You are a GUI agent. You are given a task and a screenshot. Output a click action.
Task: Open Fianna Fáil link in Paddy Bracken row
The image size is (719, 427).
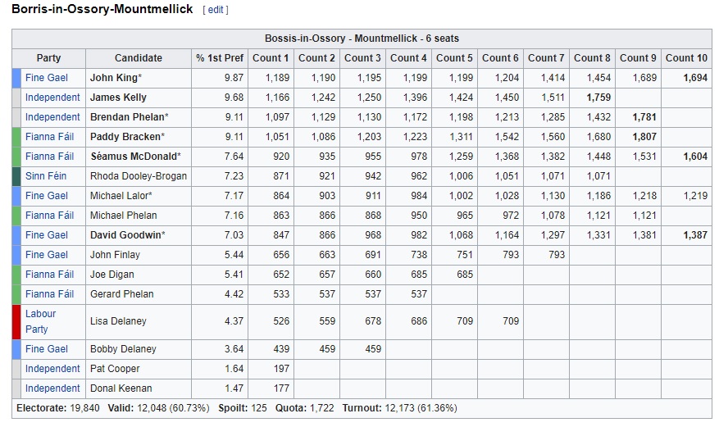tap(49, 137)
